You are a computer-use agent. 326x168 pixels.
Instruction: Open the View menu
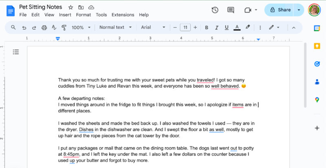(49, 15)
